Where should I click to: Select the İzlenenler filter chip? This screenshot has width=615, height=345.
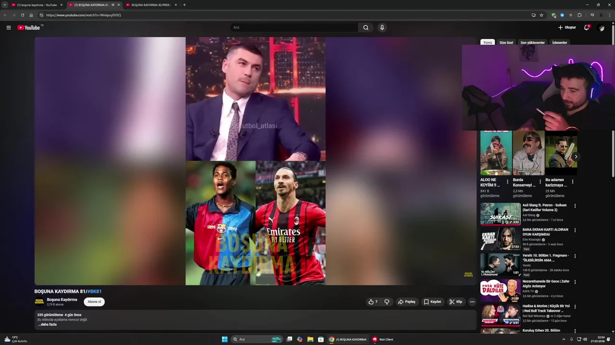click(x=559, y=43)
